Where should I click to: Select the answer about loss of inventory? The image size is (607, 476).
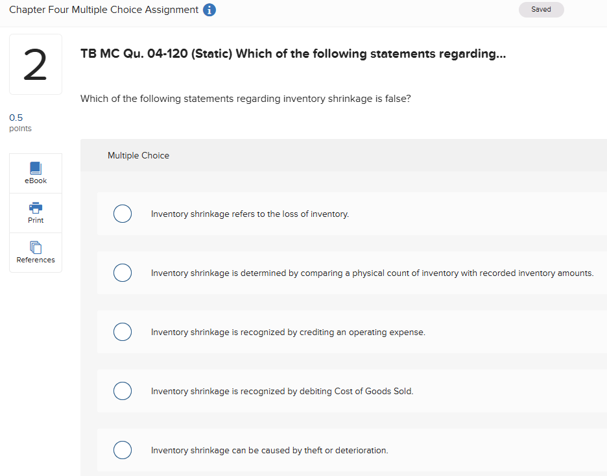123,213
